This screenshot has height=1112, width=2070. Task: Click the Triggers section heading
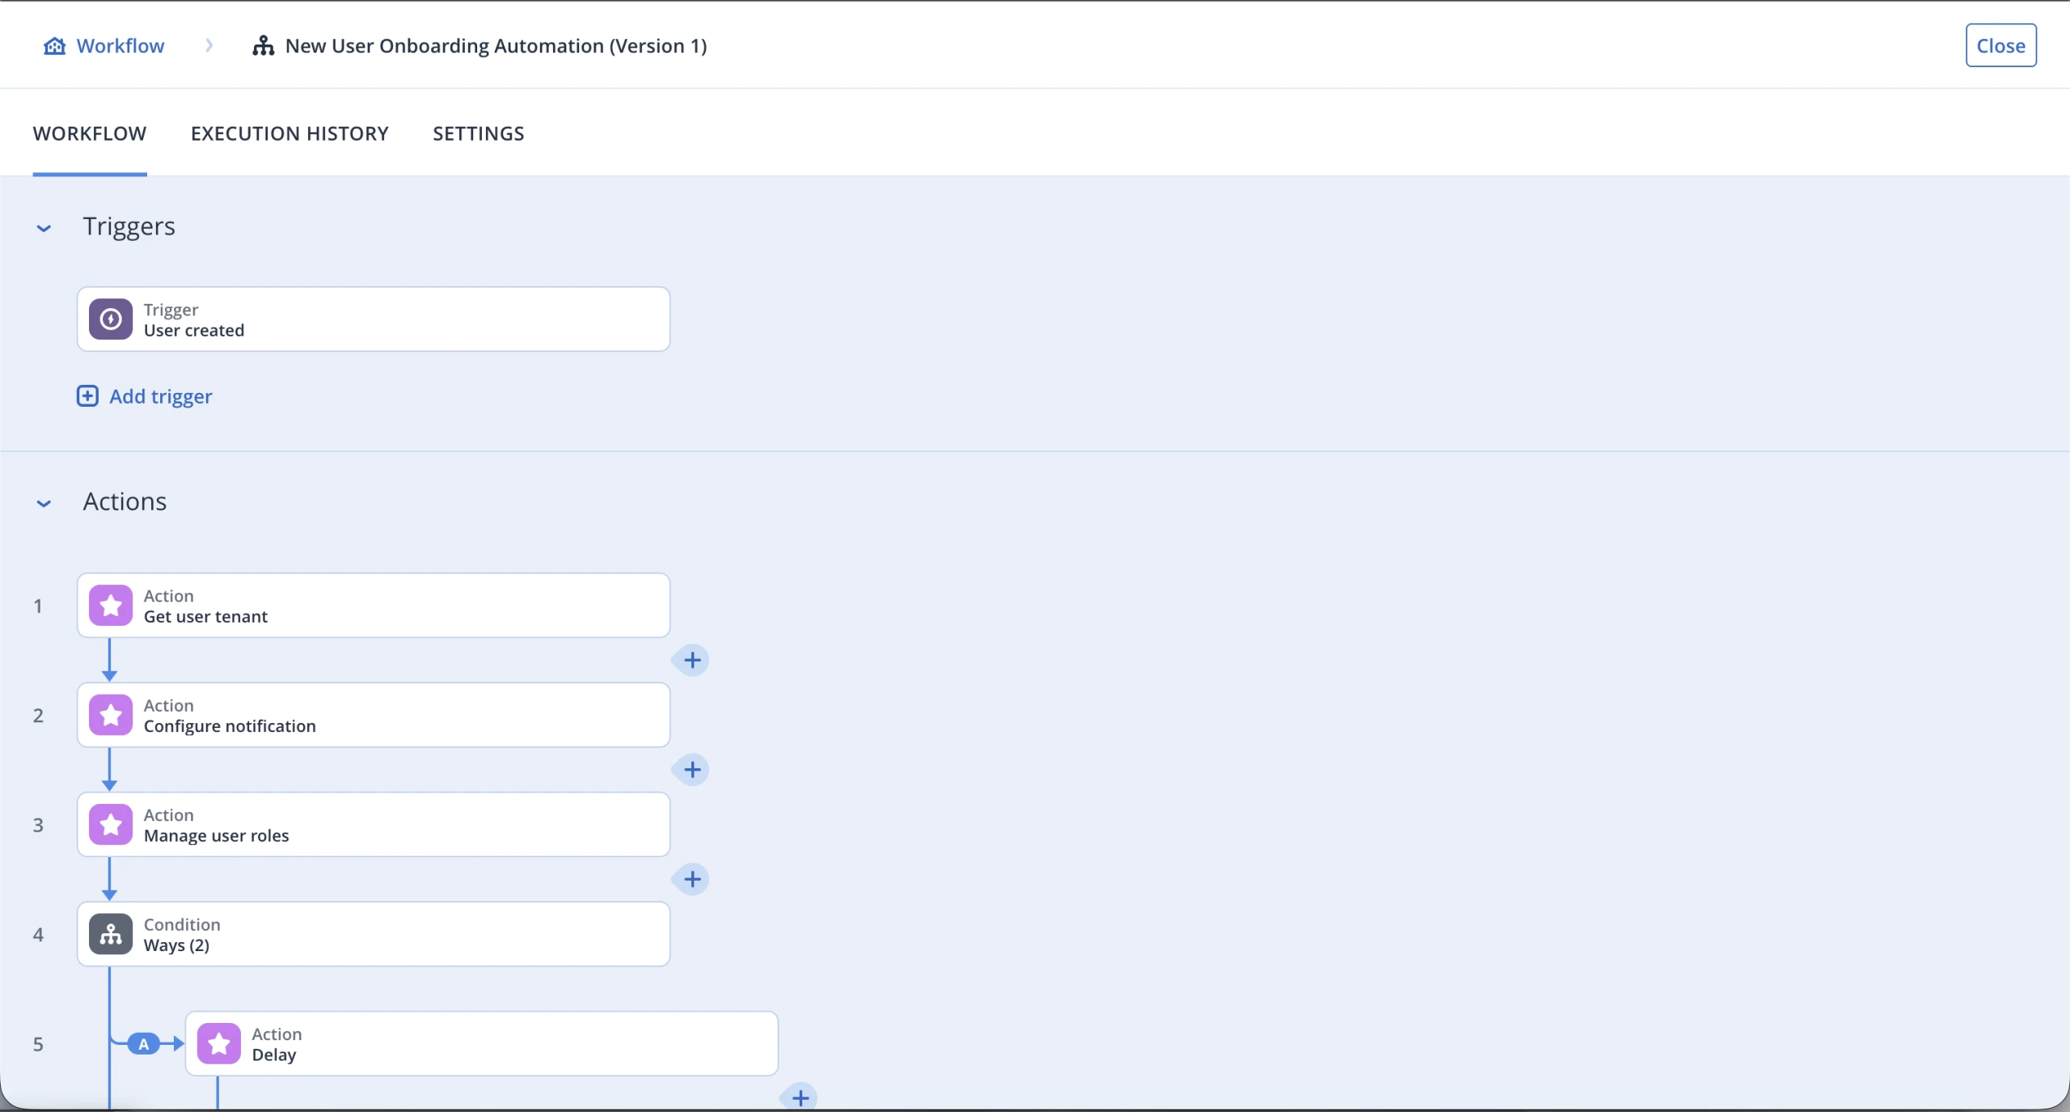[129, 226]
